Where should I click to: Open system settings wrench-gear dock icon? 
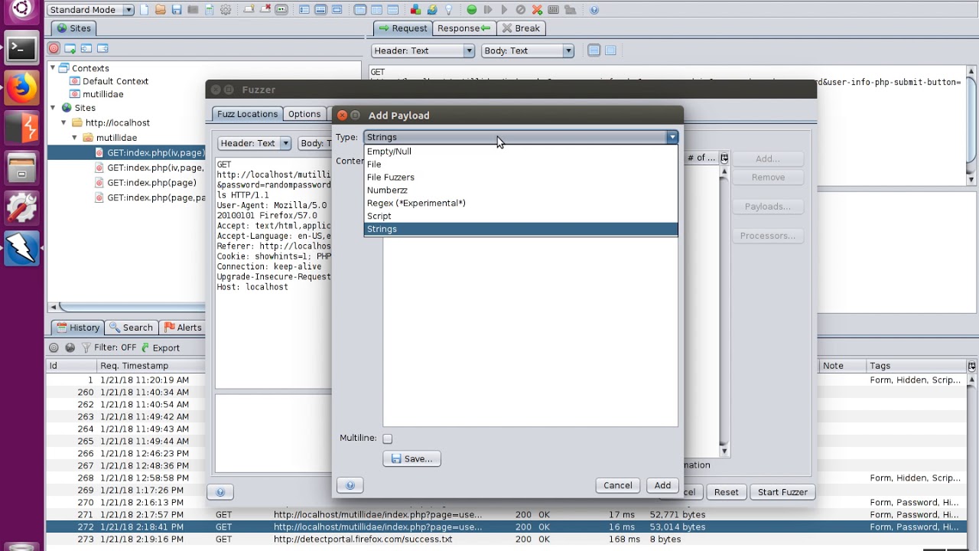(x=21, y=208)
